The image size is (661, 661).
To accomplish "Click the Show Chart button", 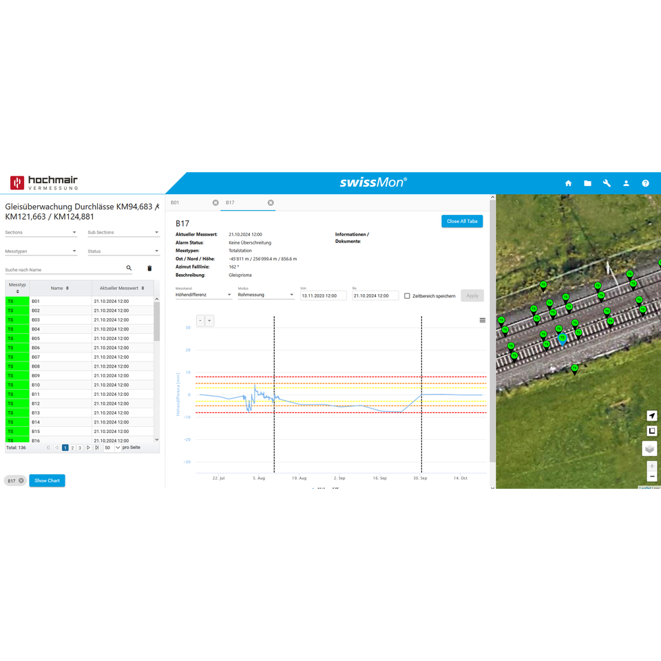I will 47,481.
